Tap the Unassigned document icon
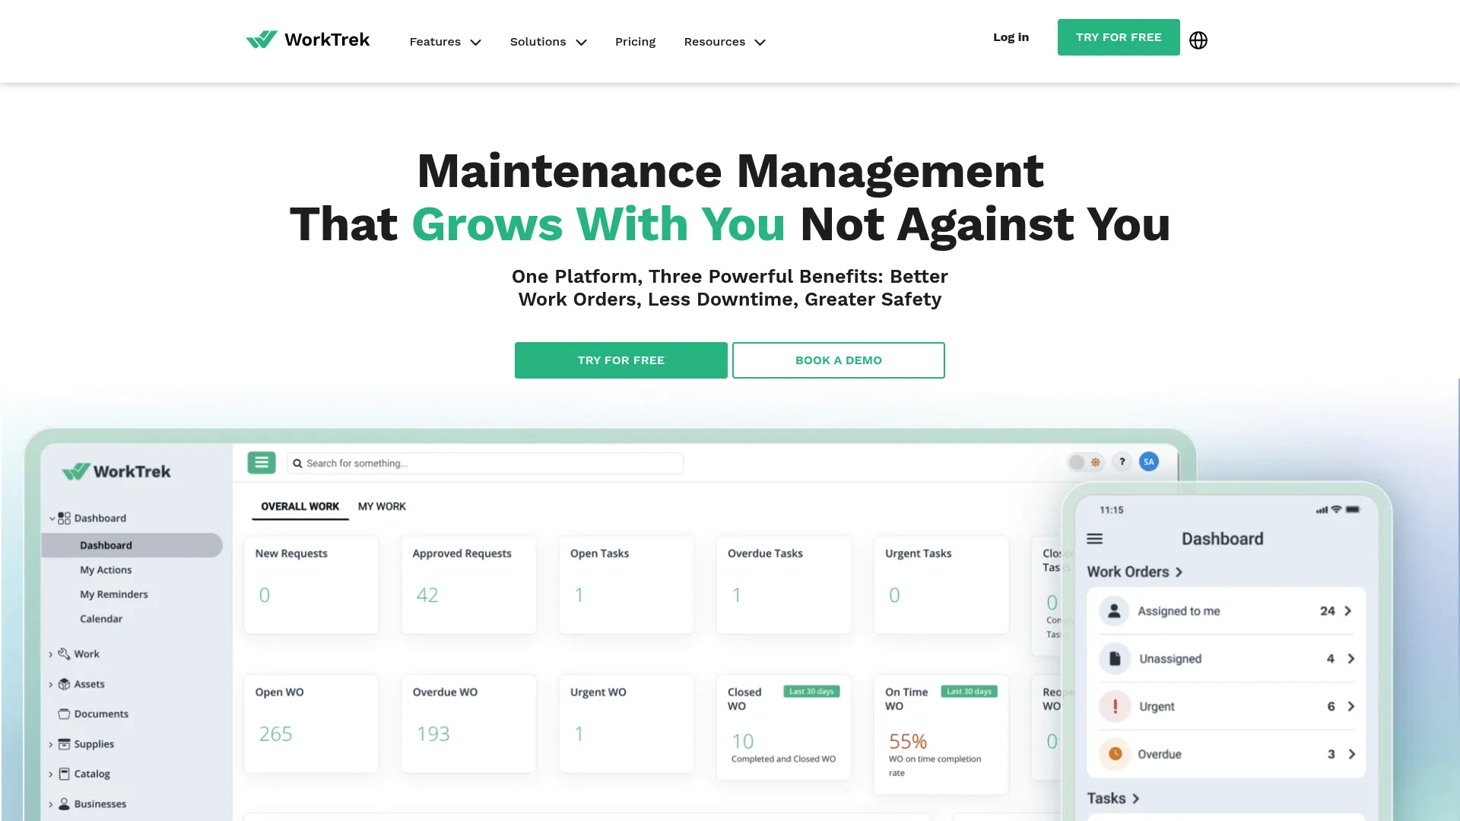 [1114, 658]
